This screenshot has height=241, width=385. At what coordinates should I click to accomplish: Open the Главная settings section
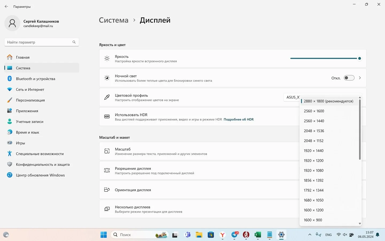(42, 57)
